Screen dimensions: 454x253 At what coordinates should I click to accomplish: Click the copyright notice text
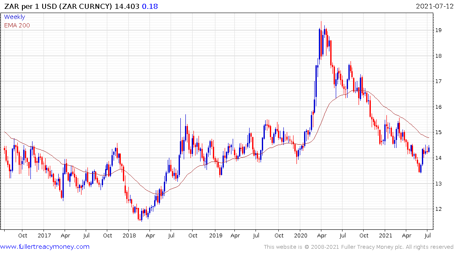[x=359, y=247]
